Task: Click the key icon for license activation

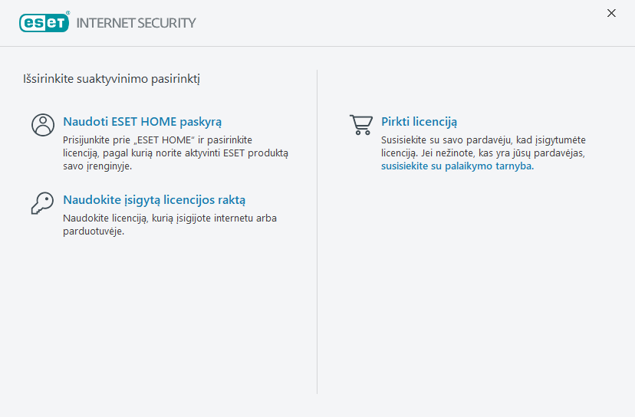Action: click(x=42, y=202)
